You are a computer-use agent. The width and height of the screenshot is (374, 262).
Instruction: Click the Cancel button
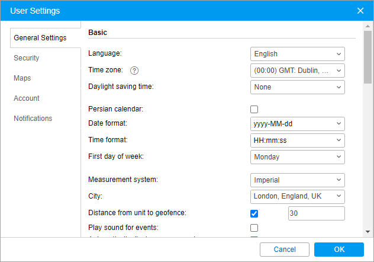[285, 250]
